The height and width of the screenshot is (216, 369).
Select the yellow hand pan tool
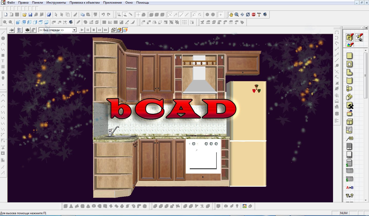click(231, 15)
